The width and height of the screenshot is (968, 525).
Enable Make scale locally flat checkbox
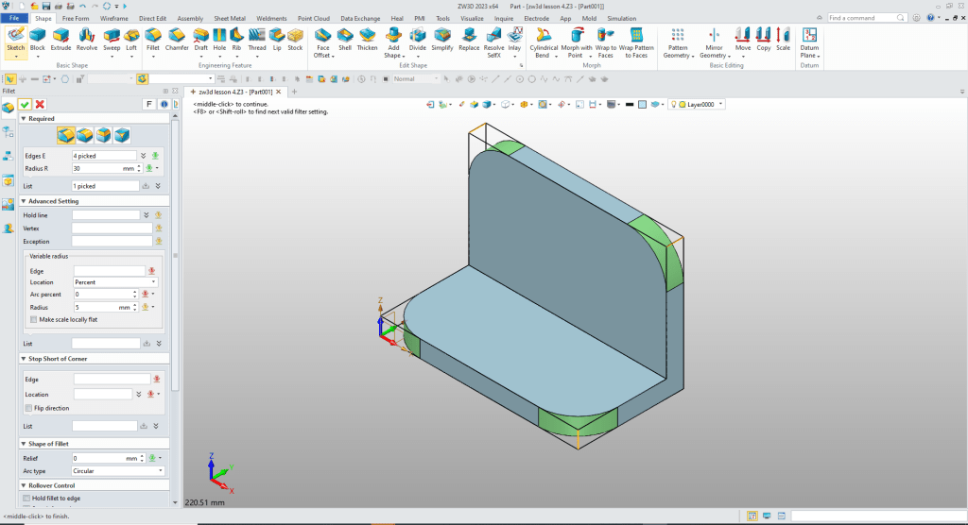(x=34, y=320)
